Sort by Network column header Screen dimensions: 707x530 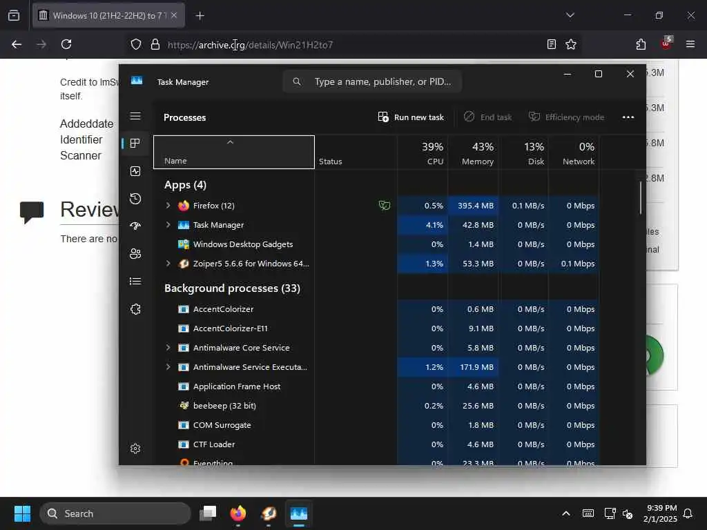point(574,153)
